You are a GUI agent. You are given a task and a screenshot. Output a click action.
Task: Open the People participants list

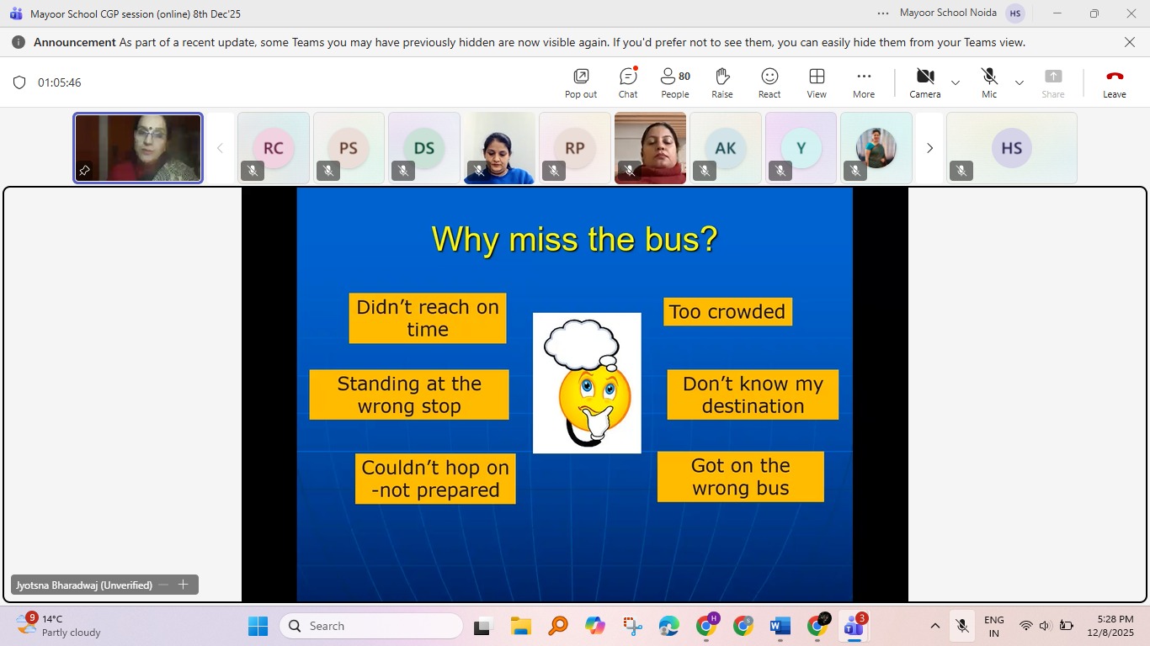coord(674,82)
